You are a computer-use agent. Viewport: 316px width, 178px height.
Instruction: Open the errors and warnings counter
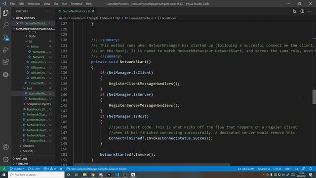pos(49,169)
